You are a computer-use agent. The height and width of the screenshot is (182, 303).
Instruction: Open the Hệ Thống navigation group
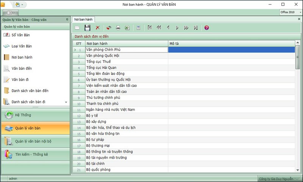click(36, 115)
